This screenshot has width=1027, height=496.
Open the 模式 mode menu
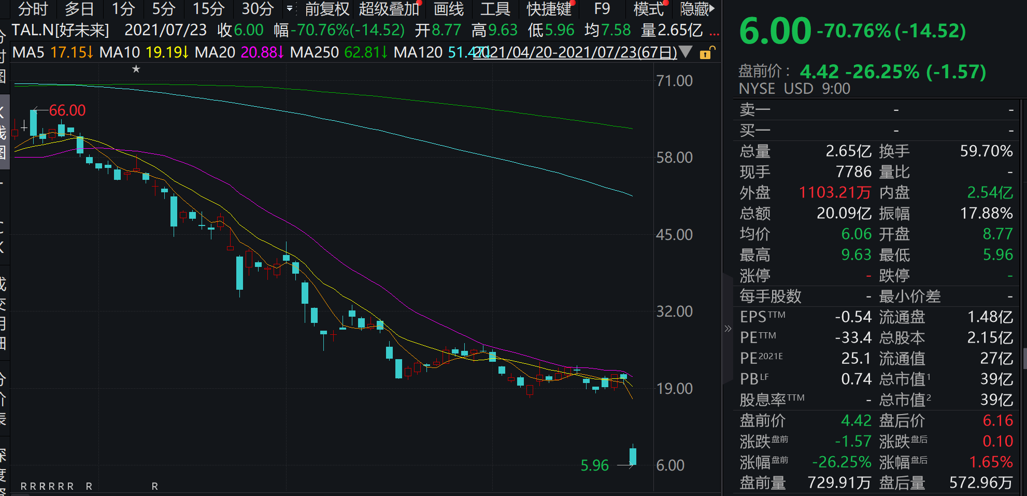[648, 9]
